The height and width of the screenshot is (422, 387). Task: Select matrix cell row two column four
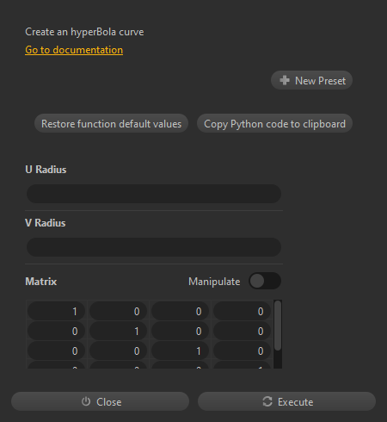(243, 331)
